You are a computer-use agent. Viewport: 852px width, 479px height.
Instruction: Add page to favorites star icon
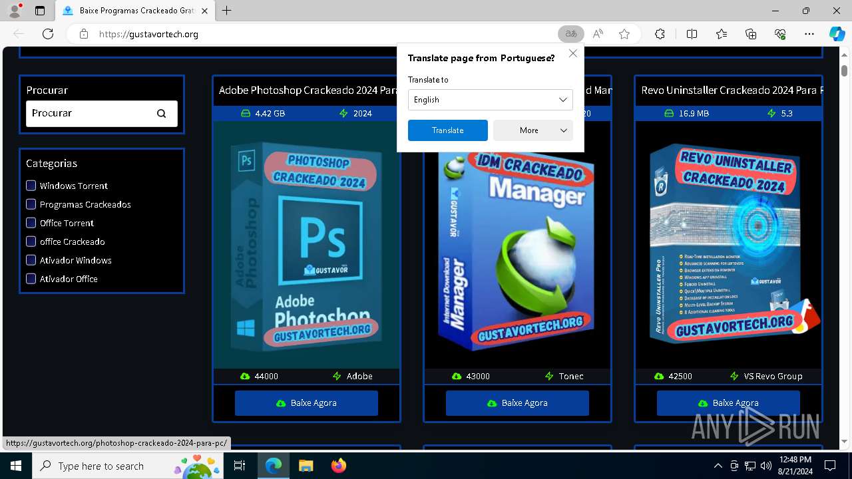coord(624,34)
